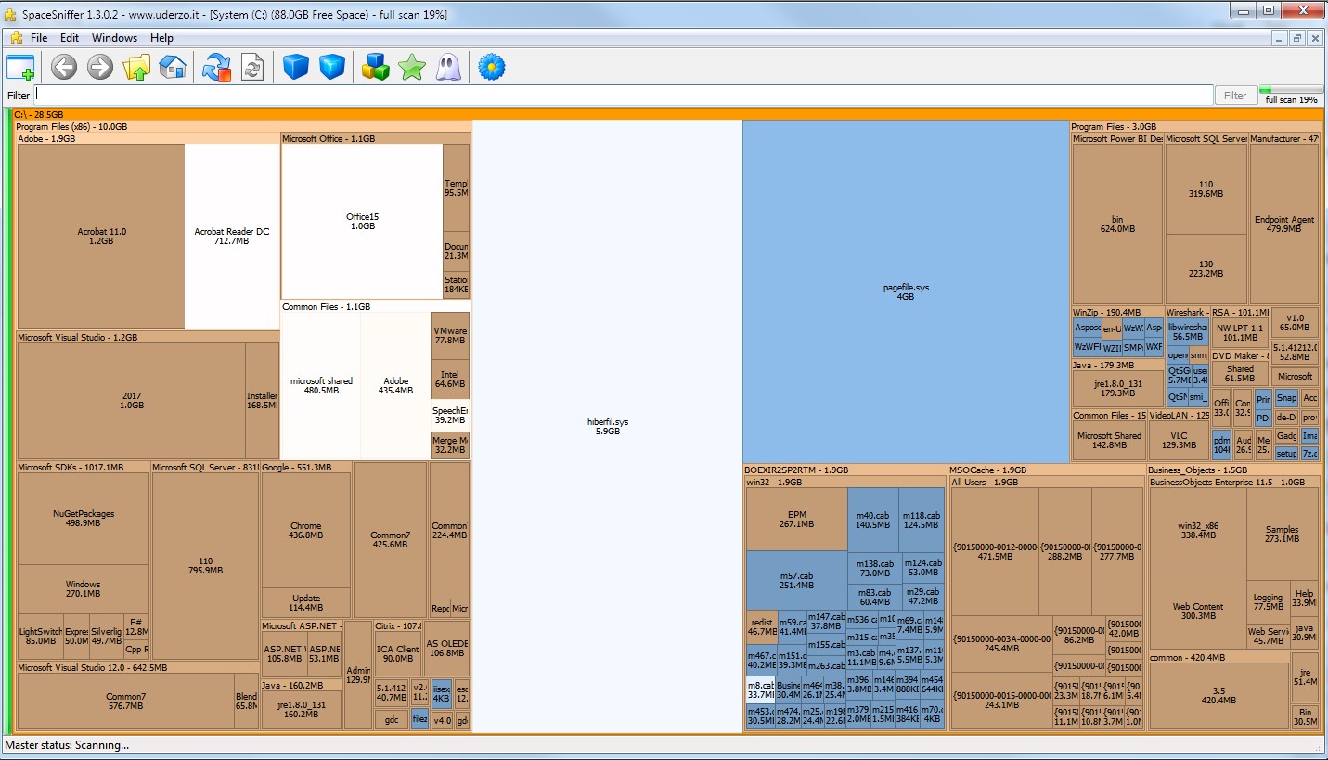Show more detail with the faceted blue cube
1328x760 pixels.
coord(331,67)
